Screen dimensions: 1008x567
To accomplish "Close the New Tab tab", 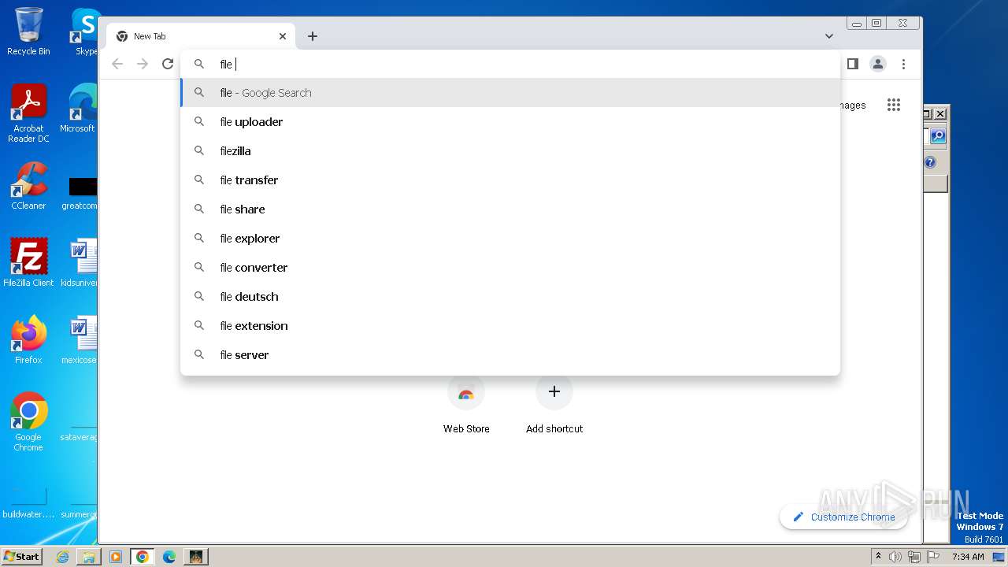I will pyautogui.click(x=283, y=36).
